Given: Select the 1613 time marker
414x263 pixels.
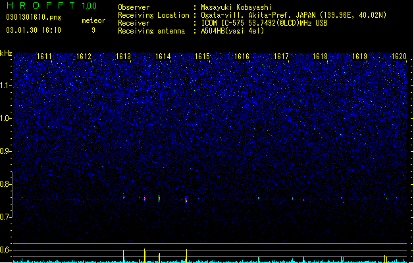Looking at the screenshot, I should pyautogui.click(x=123, y=57).
